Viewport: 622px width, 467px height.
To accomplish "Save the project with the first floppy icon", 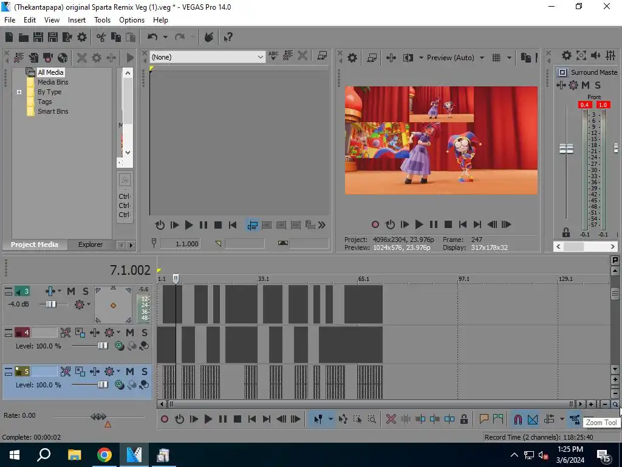I will pyautogui.click(x=38, y=37).
